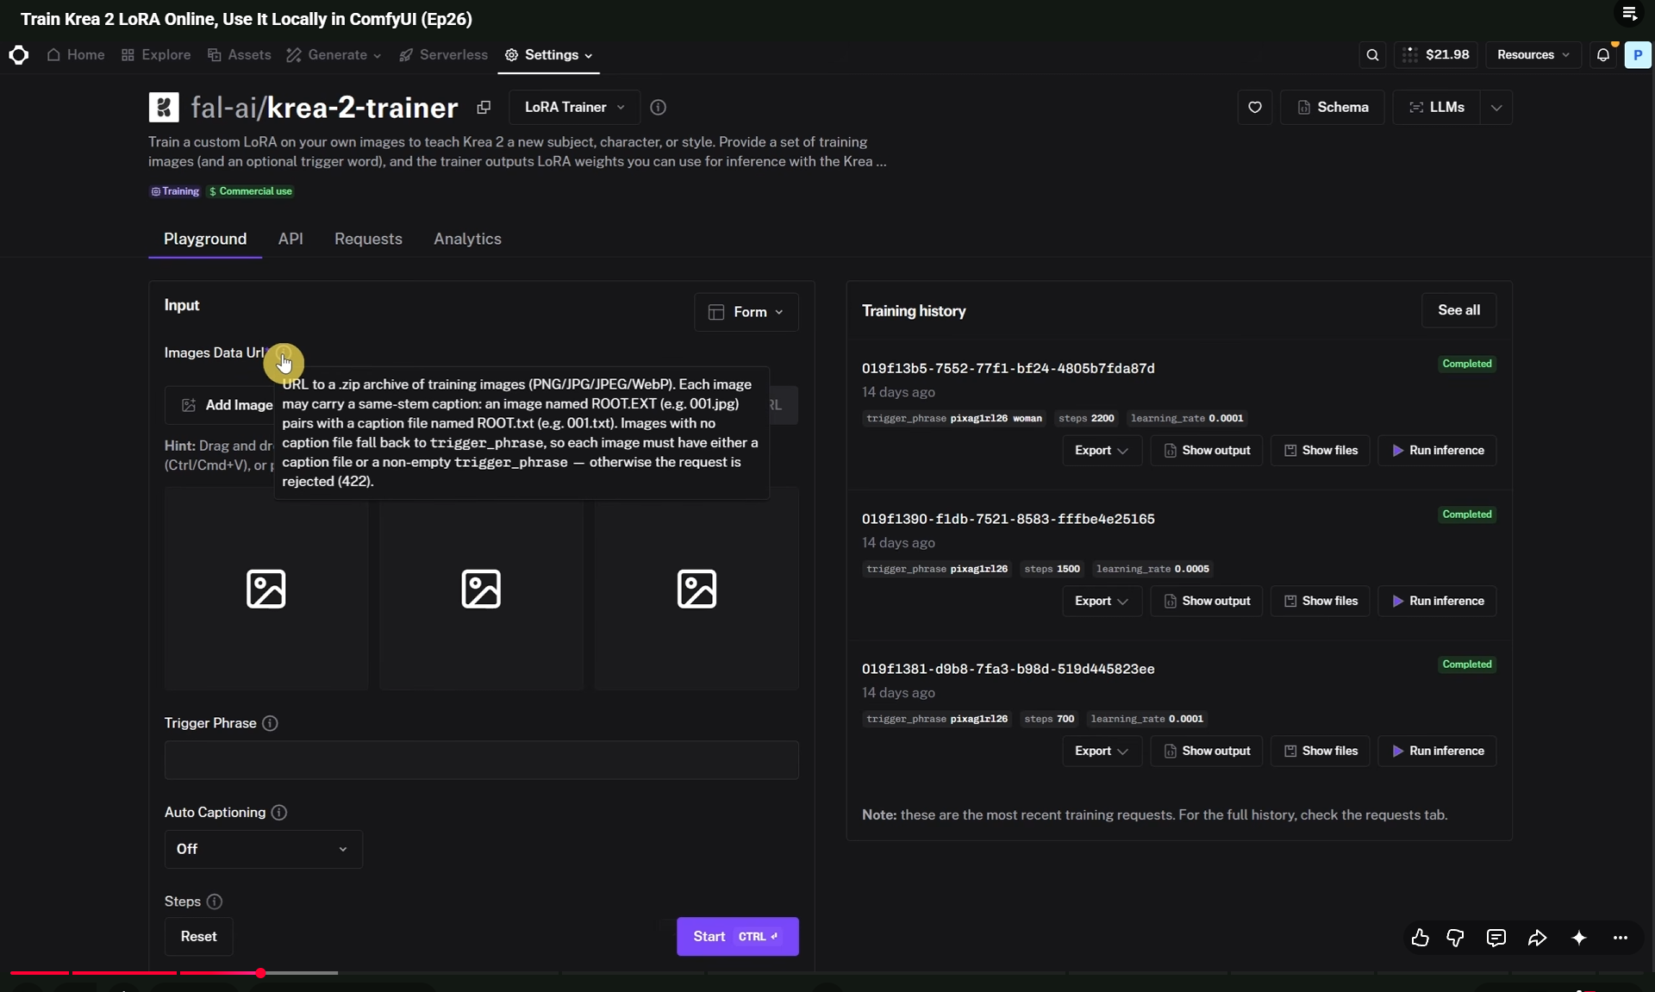Open Export dropdown for run 019f13b5
The height and width of the screenshot is (992, 1655).
point(1102,451)
